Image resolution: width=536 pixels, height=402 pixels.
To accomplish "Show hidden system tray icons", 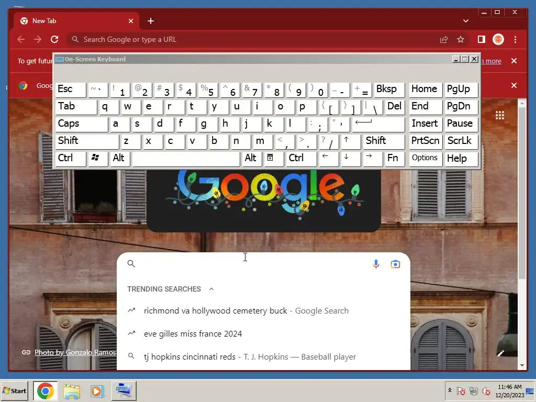I will [450, 390].
